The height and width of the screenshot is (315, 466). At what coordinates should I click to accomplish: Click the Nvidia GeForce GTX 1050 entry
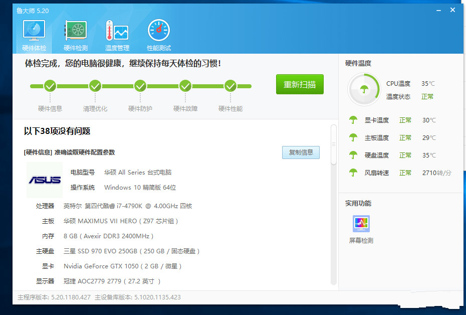[x=122, y=266]
